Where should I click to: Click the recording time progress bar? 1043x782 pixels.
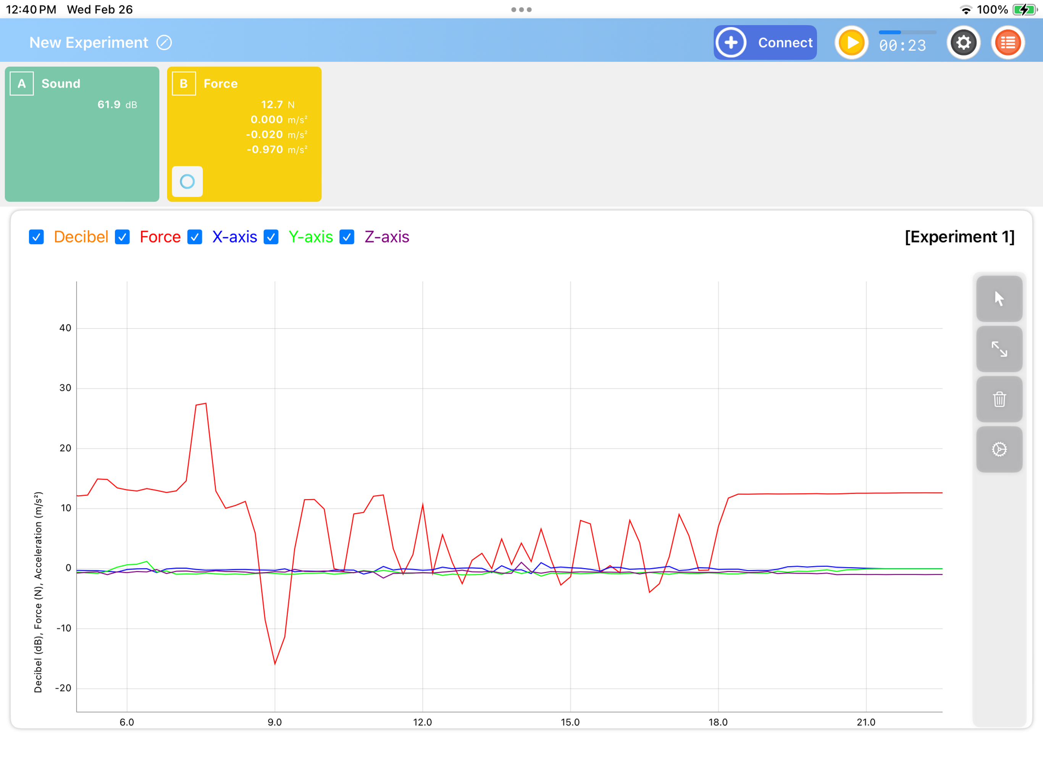pos(907,32)
